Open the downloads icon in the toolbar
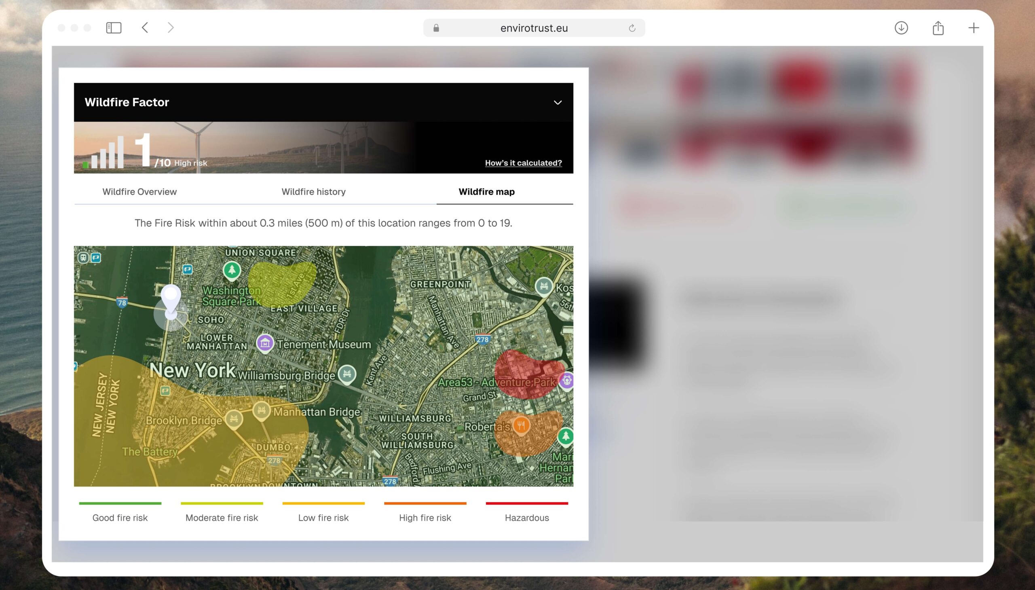This screenshot has height=590, width=1035. [901, 28]
